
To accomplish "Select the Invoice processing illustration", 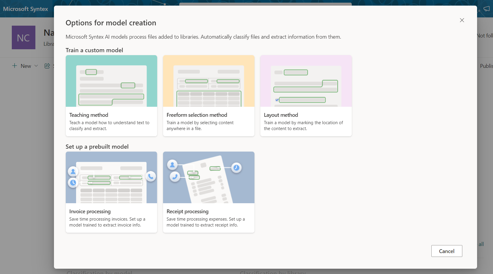I will [111, 178].
